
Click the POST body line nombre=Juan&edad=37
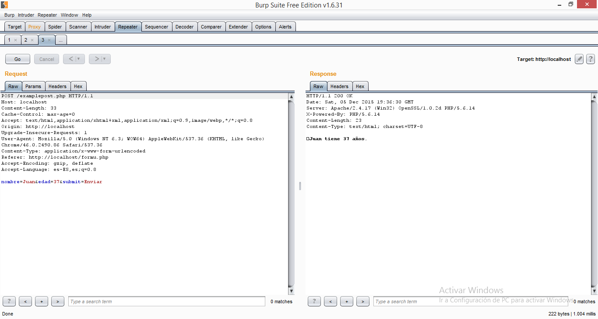52,182
